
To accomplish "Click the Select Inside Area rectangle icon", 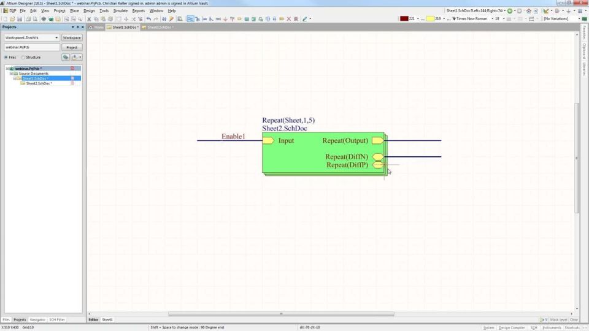I will pyautogui.click(x=118, y=19).
